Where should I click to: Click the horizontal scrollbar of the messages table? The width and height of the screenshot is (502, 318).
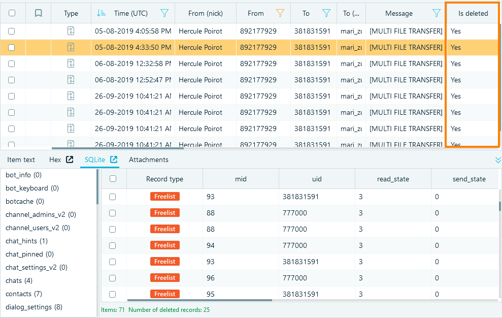[x=118, y=148]
